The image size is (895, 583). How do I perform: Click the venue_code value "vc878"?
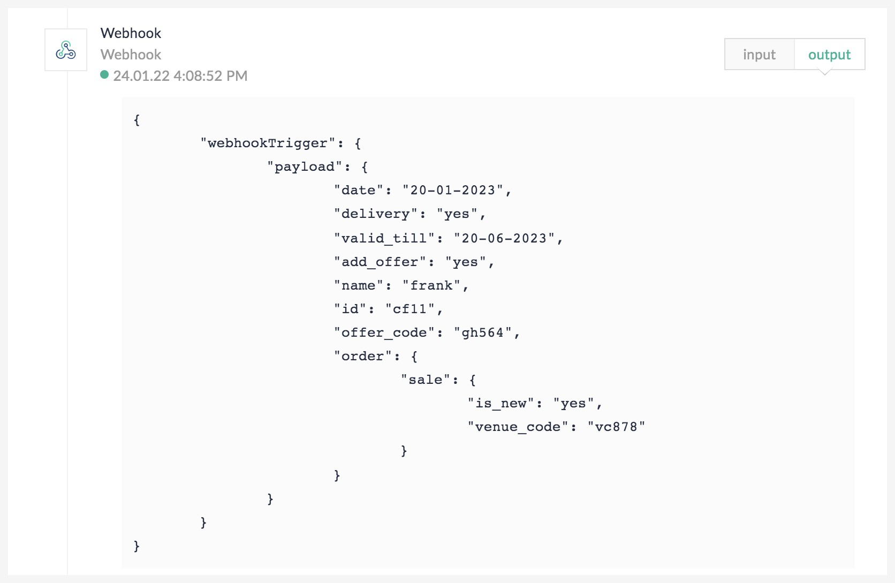[616, 427]
